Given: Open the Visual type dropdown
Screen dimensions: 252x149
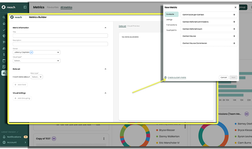Looking at the screenshot, I should click(x=36, y=60).
